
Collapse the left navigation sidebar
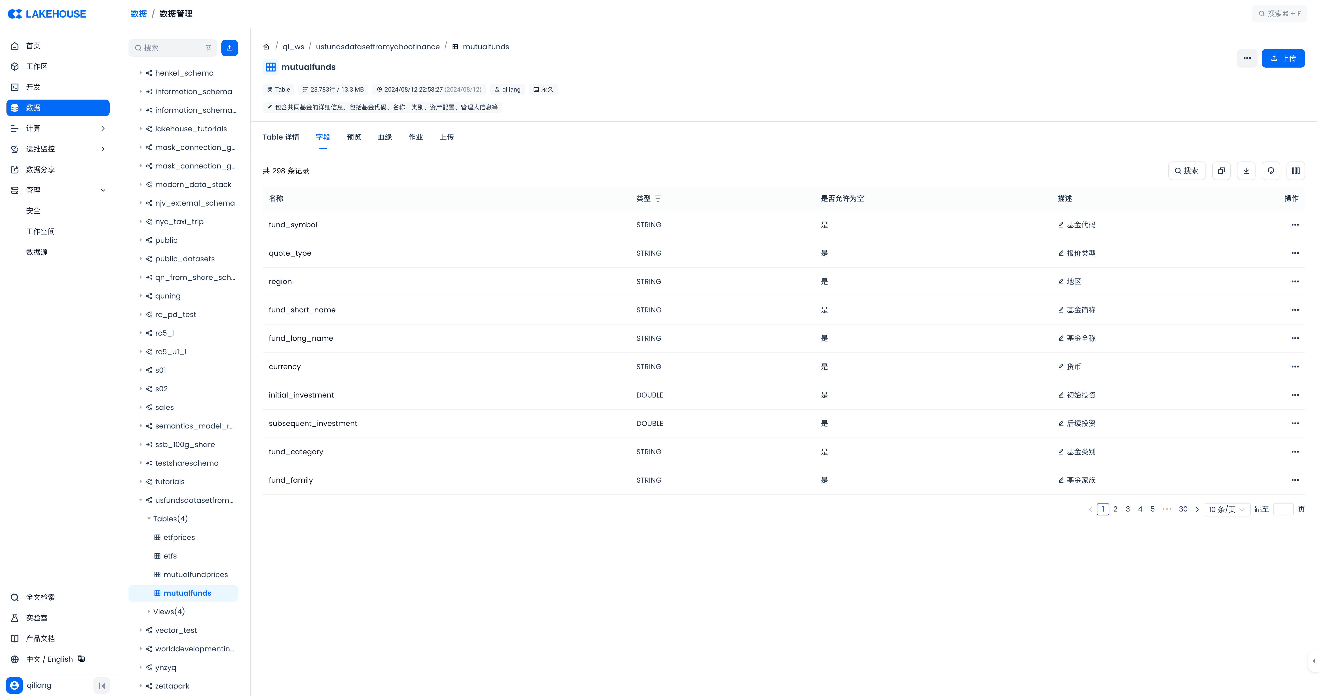point(102,686)
